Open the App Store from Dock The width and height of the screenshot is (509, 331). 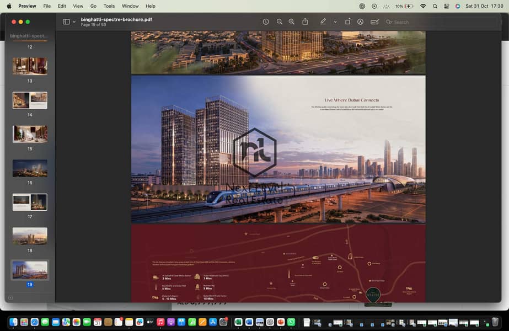[213, 322]
